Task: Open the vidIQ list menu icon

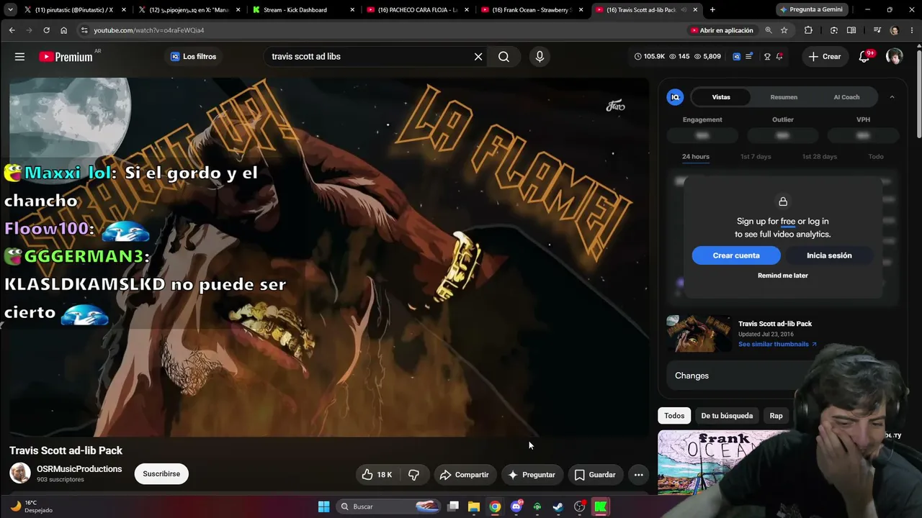Action: (x=749, y=57)
